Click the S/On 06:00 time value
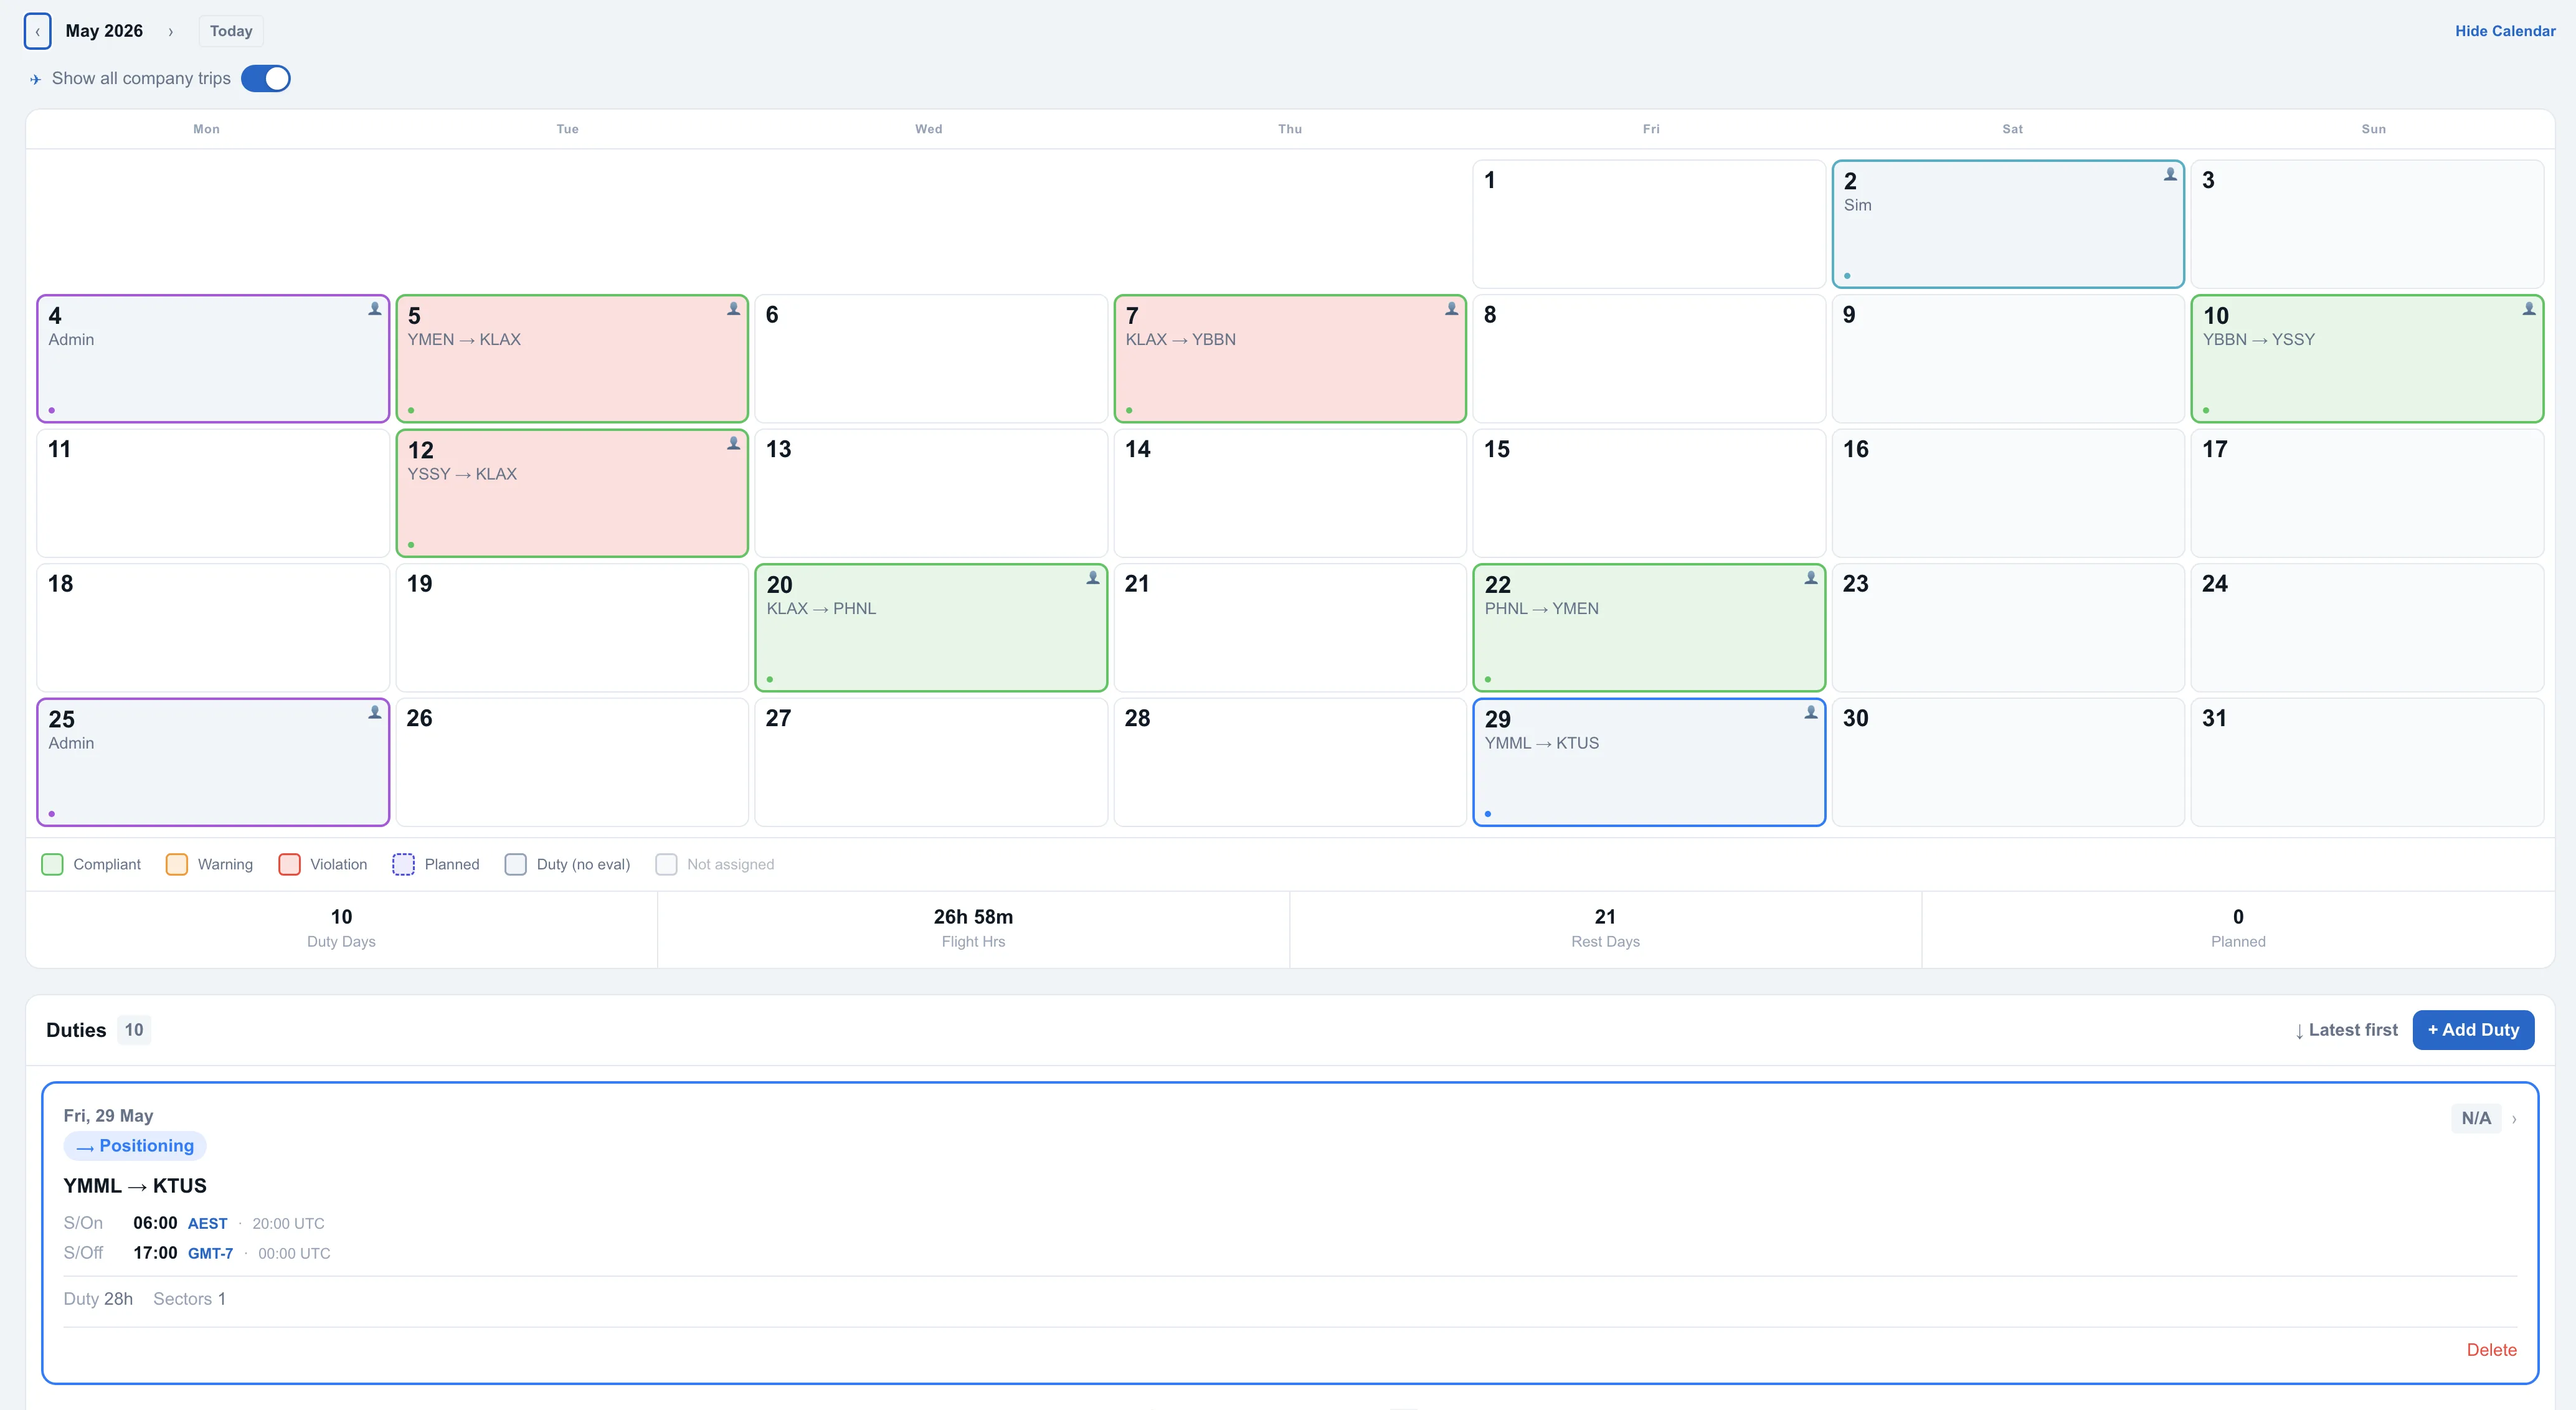2576x1410 pixels. (155, 1223)
